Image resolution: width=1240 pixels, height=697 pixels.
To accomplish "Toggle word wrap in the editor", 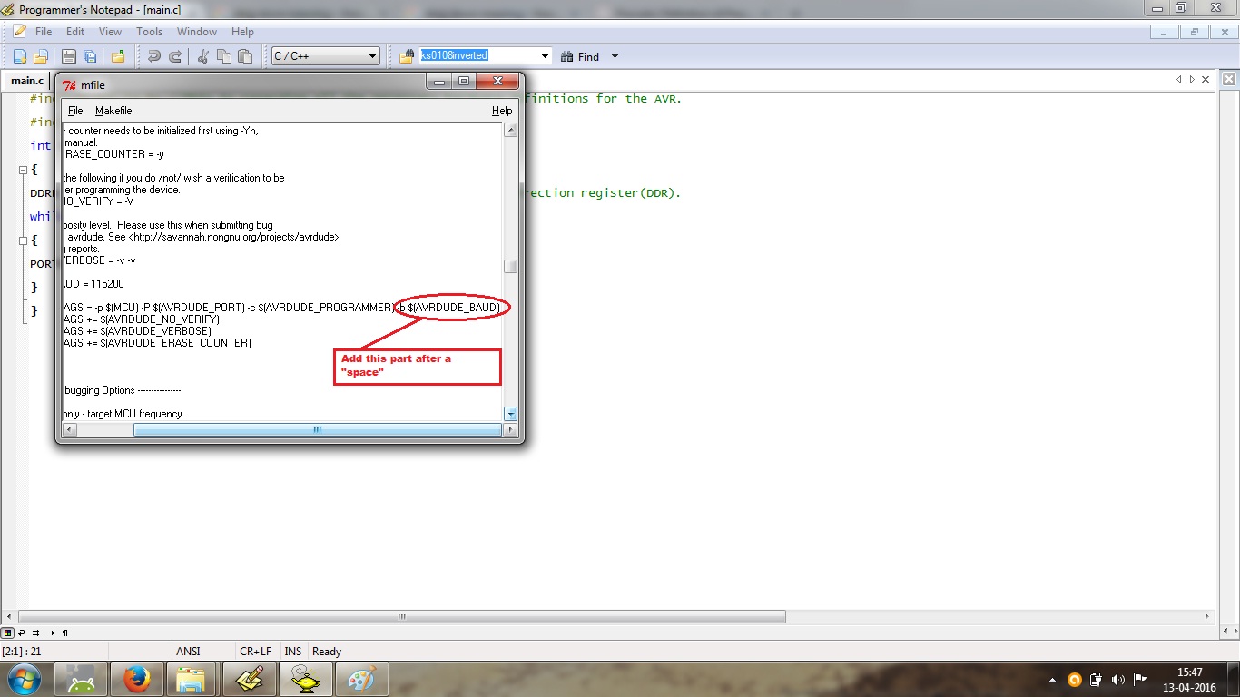I will (21, 633).
